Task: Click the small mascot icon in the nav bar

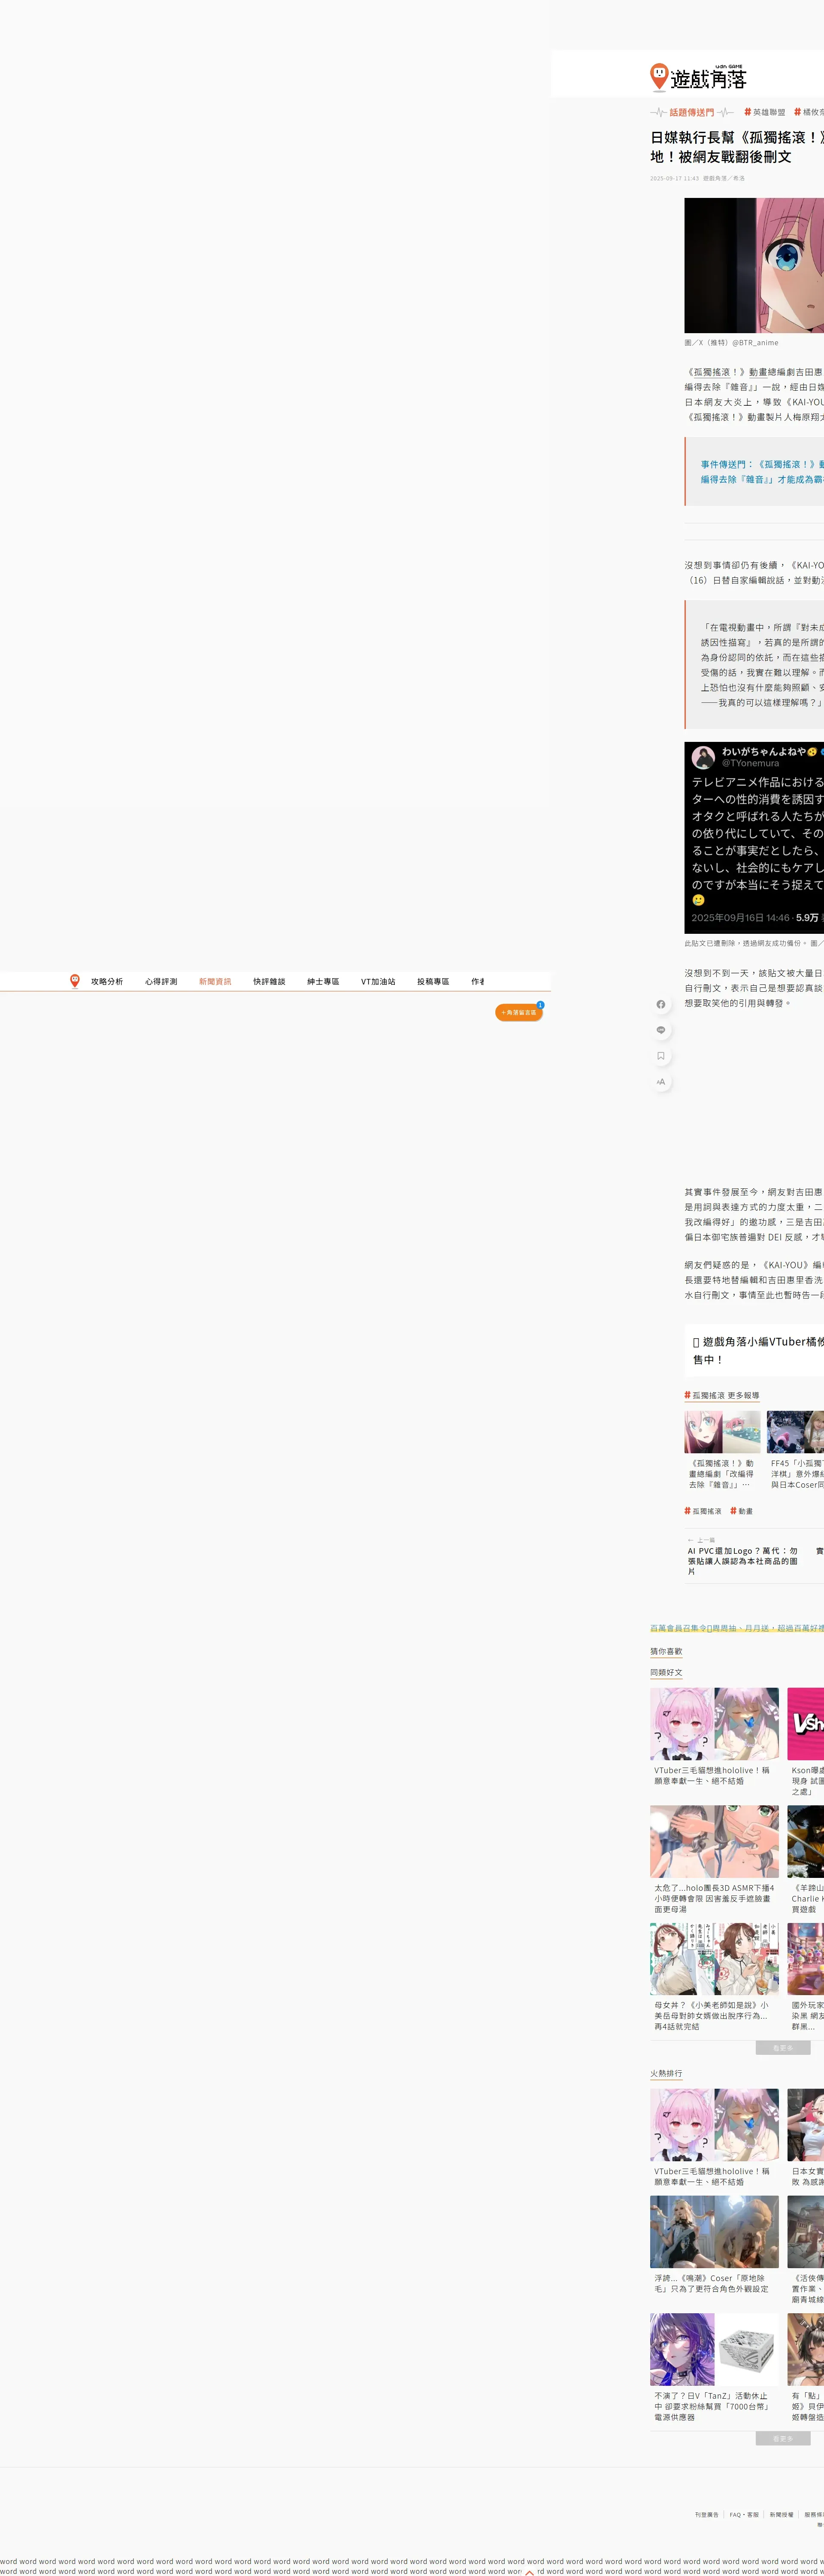Action: click(75, 981)
